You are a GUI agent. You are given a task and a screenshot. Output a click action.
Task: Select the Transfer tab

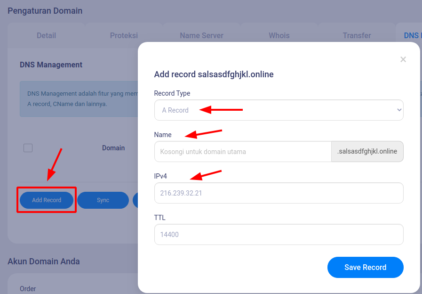pos(357,35)
